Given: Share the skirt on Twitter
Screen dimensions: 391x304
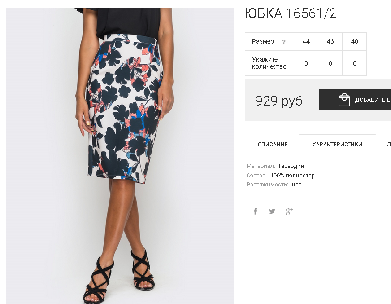Looking at the screenshot, I should coord(272,211).
